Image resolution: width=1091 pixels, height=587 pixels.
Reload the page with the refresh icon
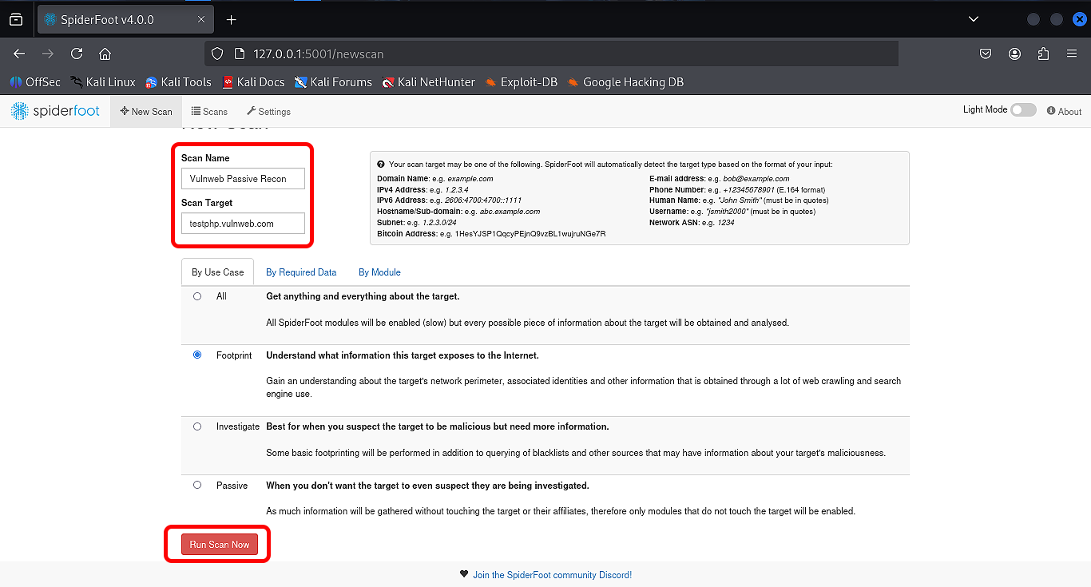[x=77, y=54]
